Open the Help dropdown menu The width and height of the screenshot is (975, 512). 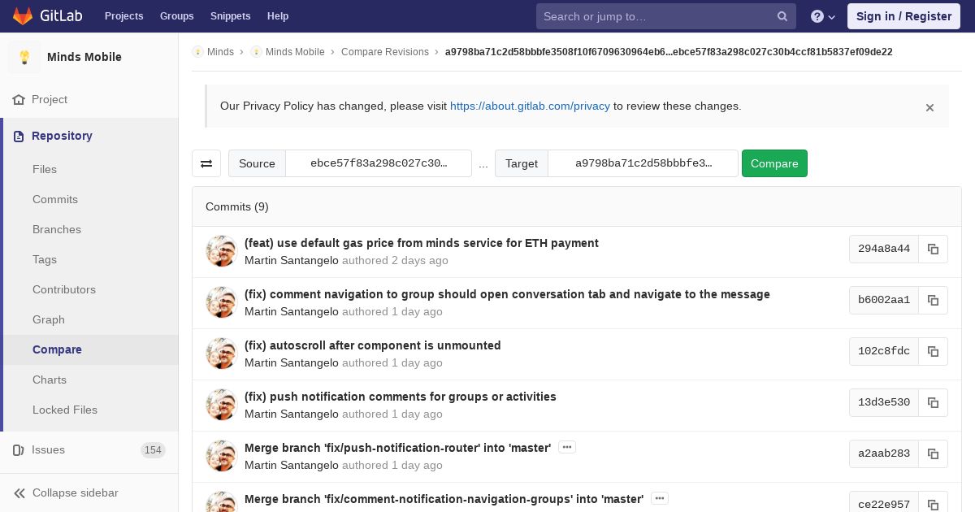point(822,16)
